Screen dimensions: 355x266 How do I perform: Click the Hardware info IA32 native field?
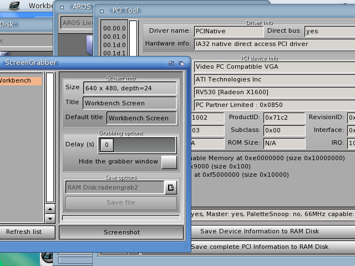click(275, 44)
